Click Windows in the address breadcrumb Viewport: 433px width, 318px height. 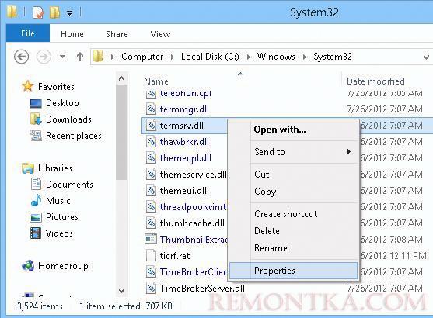276,57
